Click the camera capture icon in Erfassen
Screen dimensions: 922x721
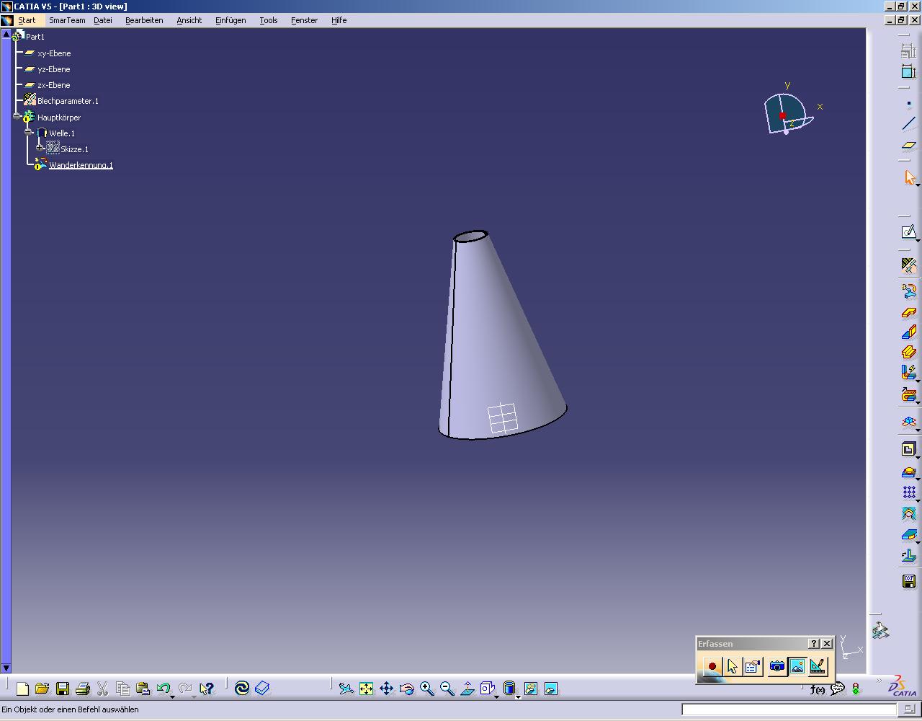pyautogui.click(x=776, y=666)
